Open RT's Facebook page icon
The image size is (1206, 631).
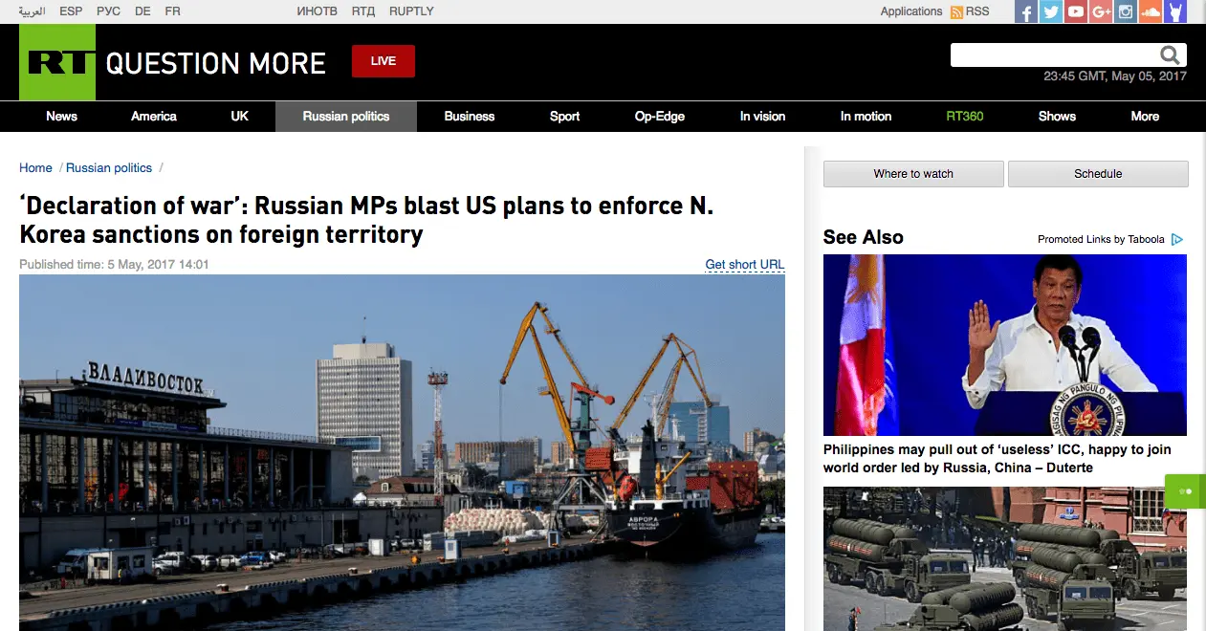(1026, 11)
